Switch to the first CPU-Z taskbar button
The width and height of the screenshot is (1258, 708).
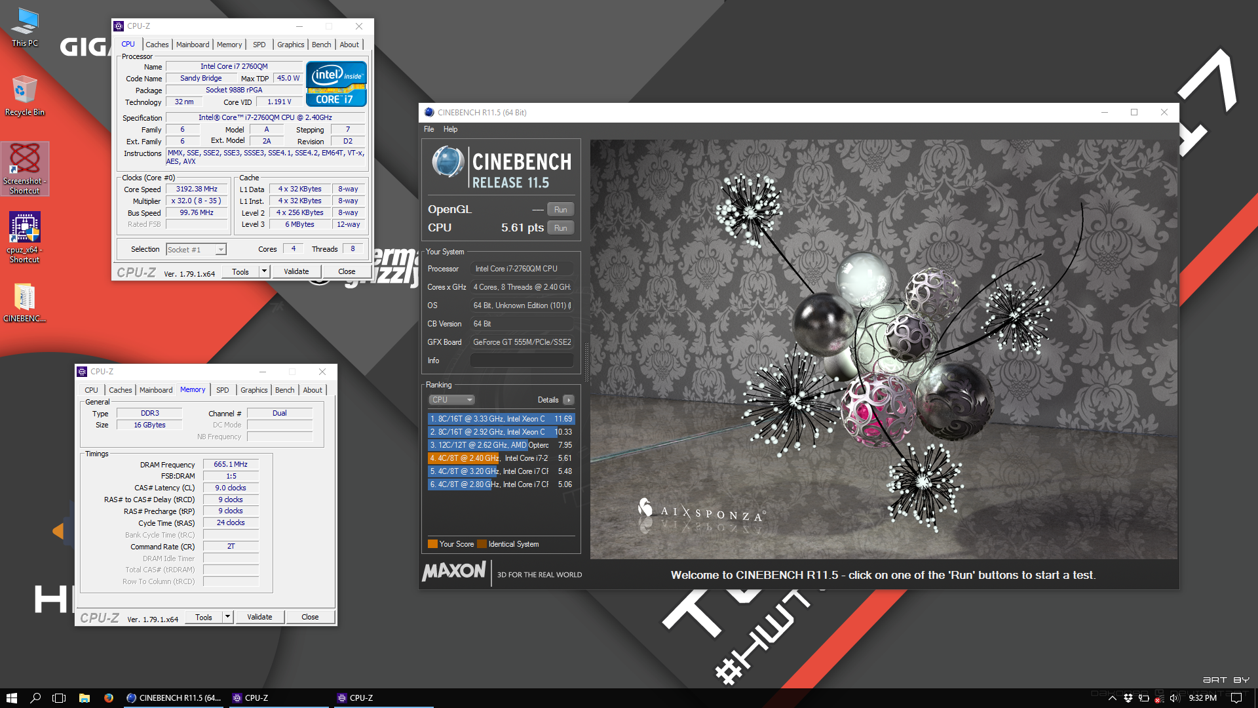[278, 698]
